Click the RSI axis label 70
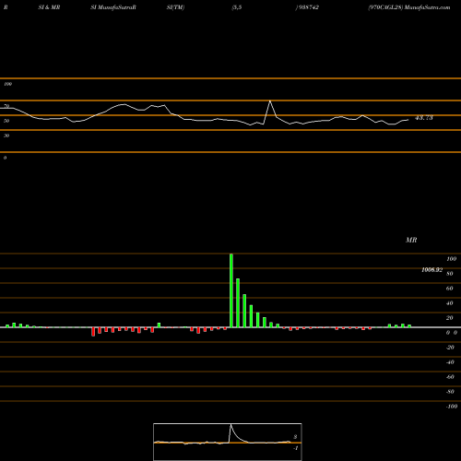Image resolution: width=461 pixels, height=461 pixels. coord(6,106)
